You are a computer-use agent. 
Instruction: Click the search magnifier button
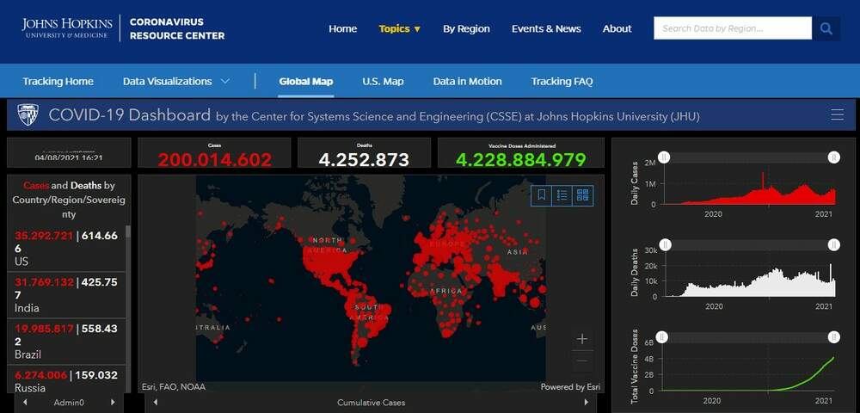[x=826, y=28]
